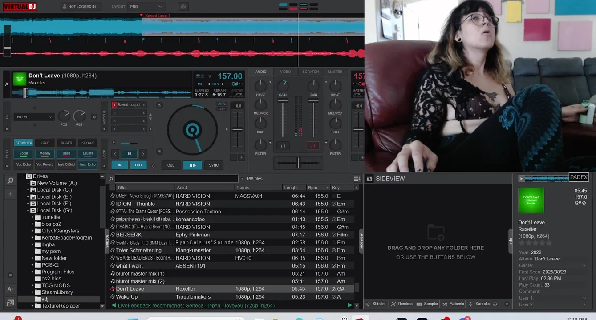Click the loop OUT button
The image size is (596, 320).
(138, 165)
